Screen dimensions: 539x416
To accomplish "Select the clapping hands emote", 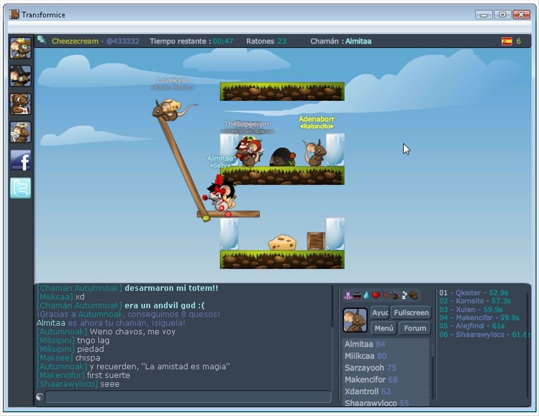I will tap(395, 295).
